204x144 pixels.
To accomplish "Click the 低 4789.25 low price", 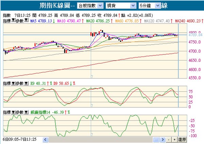I will (86, 16).
